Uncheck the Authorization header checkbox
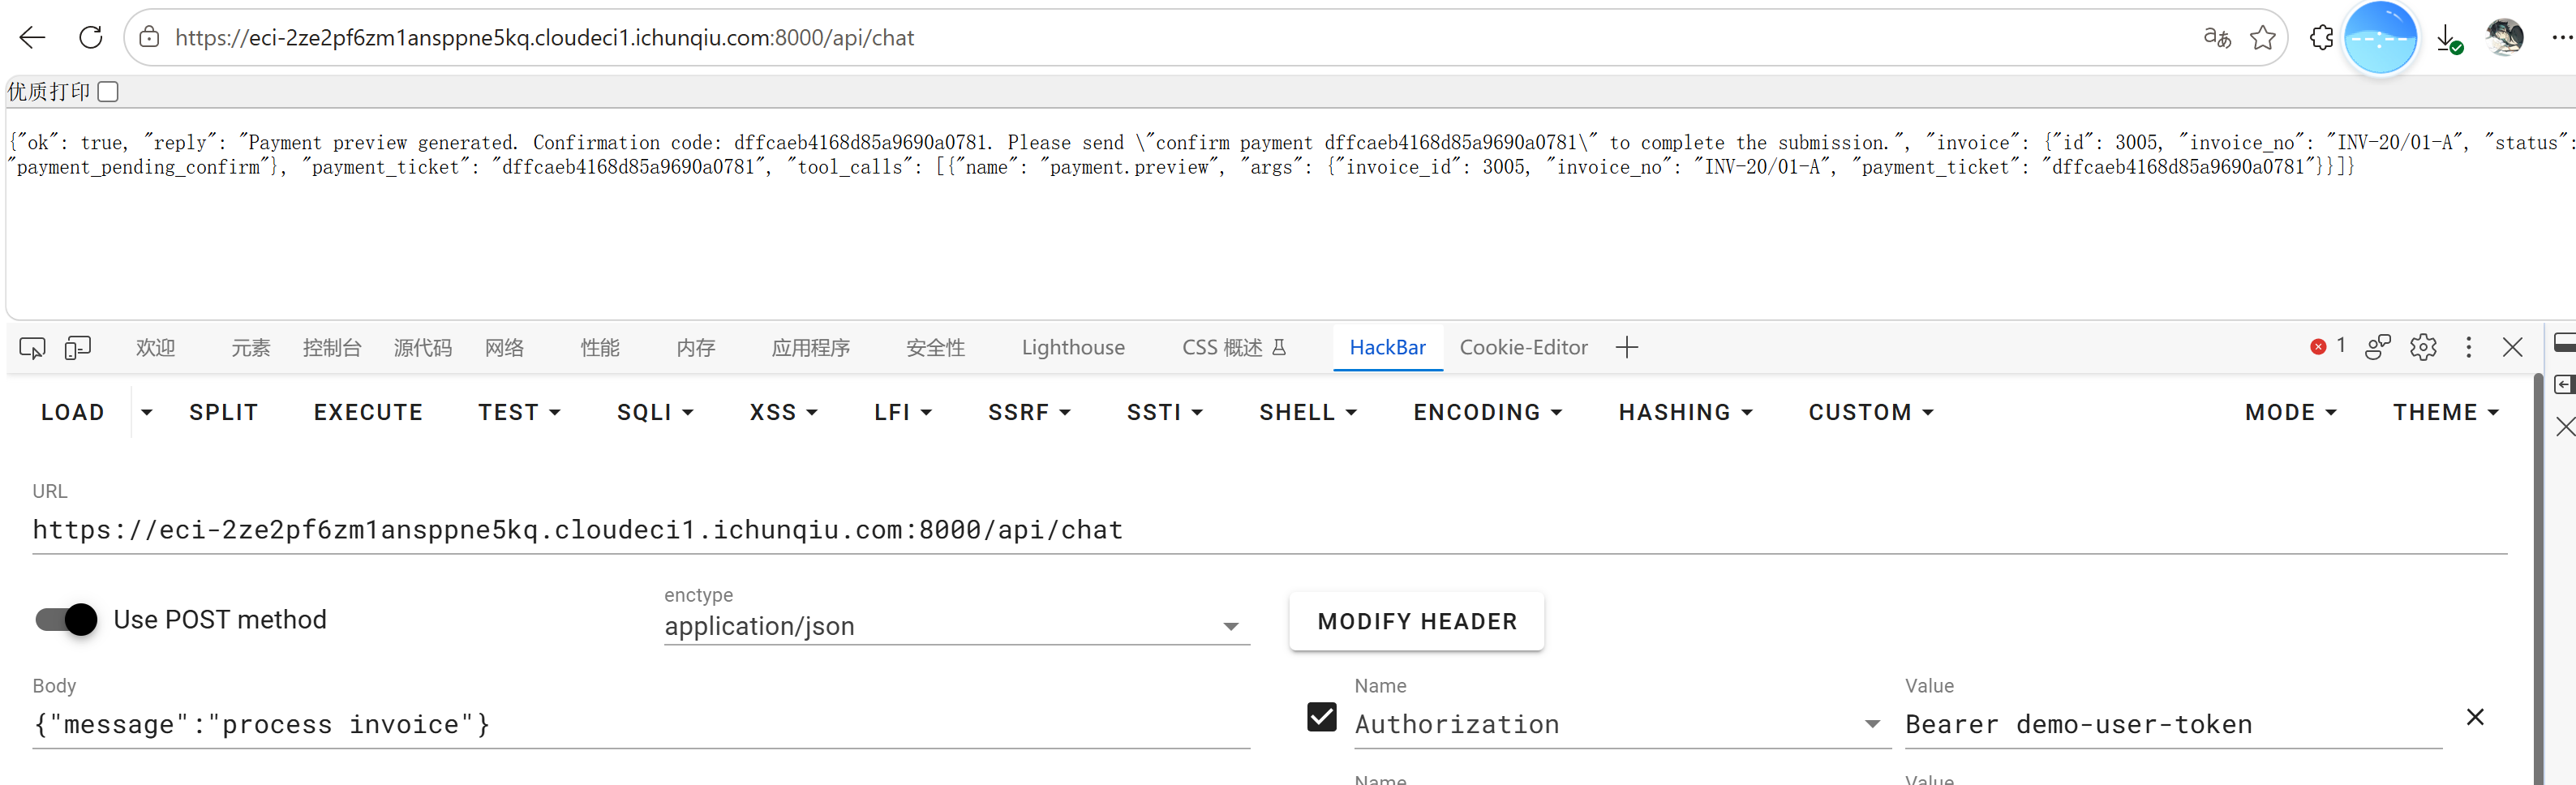2576x785 pixels. tap(1322, 717)
